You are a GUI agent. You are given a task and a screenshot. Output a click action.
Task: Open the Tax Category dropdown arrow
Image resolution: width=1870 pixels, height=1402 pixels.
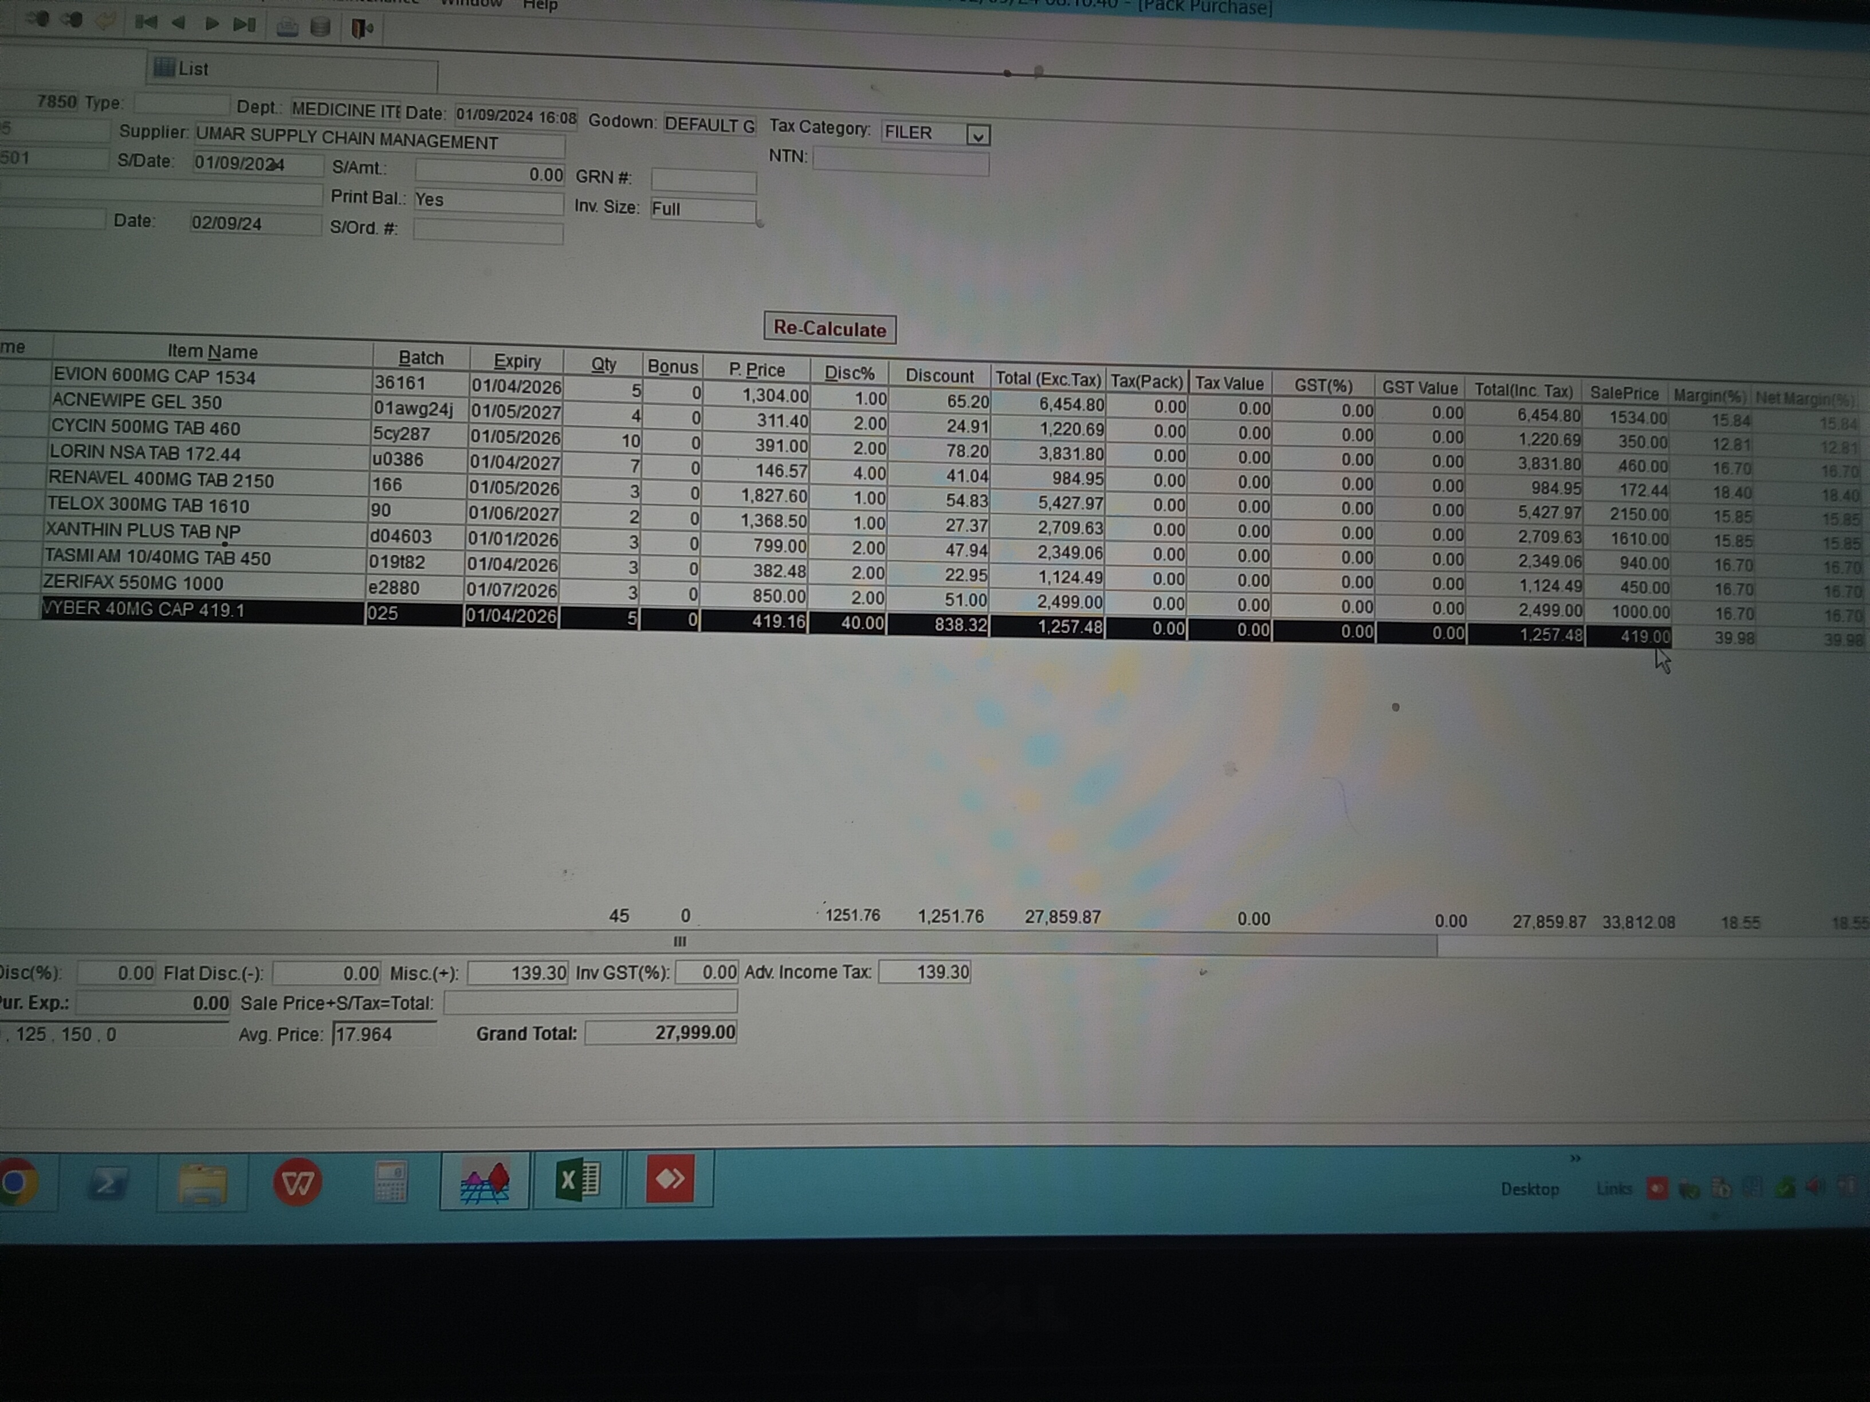(977, 136)
